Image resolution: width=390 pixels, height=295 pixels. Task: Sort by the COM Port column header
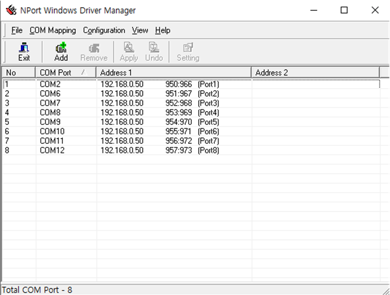(x=66, y=73)
